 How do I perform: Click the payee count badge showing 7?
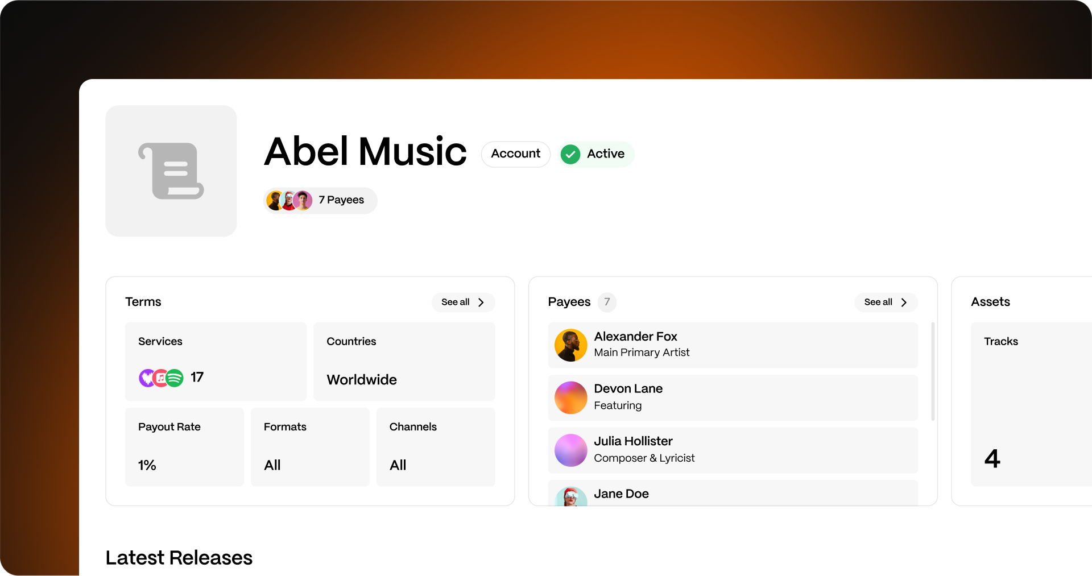coord(607,302)
